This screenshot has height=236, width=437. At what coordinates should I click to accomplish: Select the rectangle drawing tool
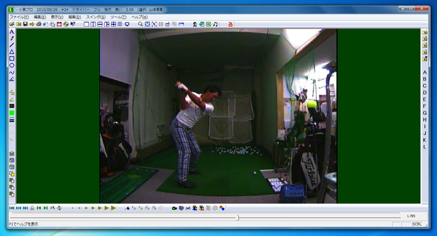tap(12, 59)
